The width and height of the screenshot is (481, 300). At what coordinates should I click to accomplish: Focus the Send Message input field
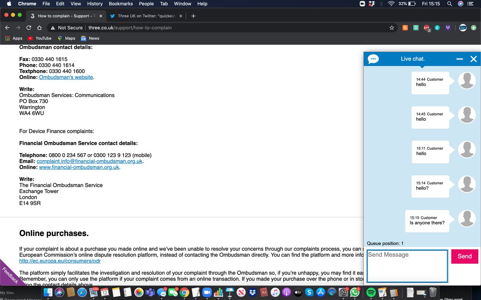[407, 266]
